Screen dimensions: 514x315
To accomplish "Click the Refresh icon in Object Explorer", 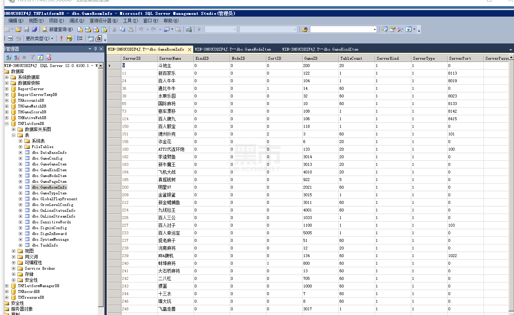I will (x=40, y=57).
